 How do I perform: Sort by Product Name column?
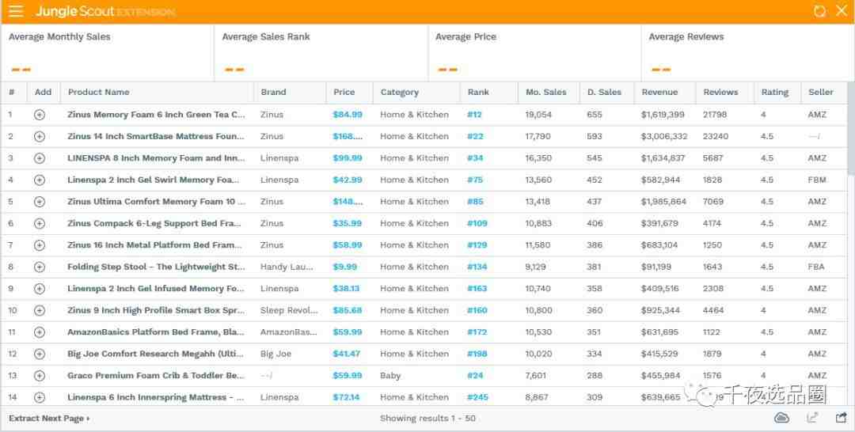click(x=99, y=92)
